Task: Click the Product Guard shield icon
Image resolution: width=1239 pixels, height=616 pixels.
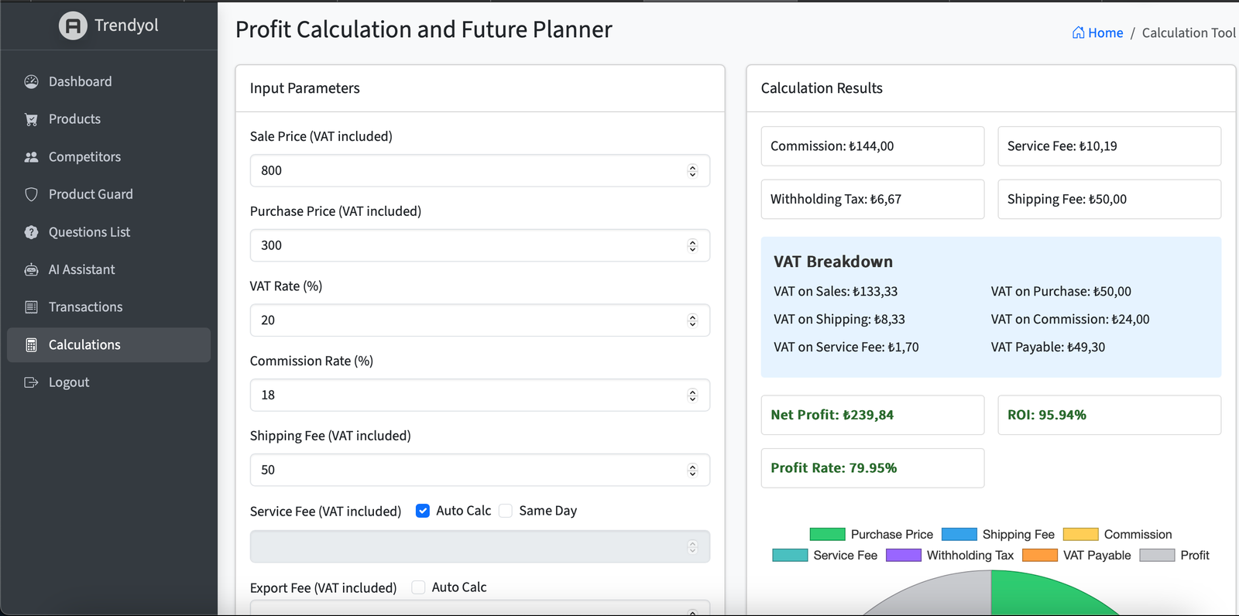Action: point(31,194)
